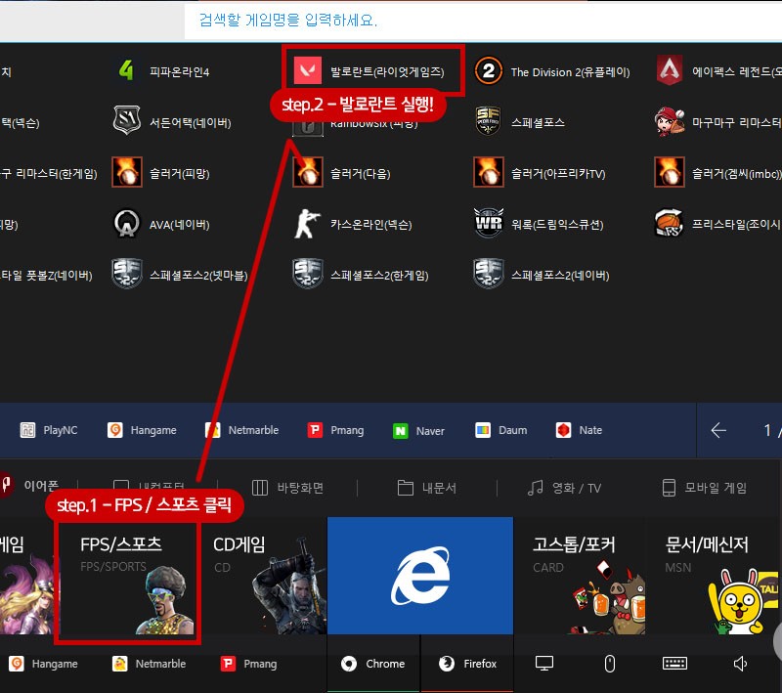The height and width of the screenshot is (693, 782).
Task: Open Special Force 2 (Naver) icon
Action: click(488, 275)
